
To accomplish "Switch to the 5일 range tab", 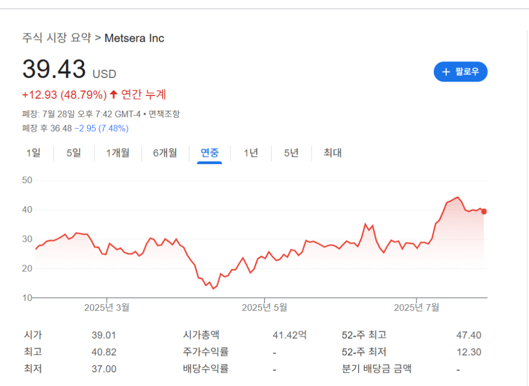I will [x=74, y=153].
